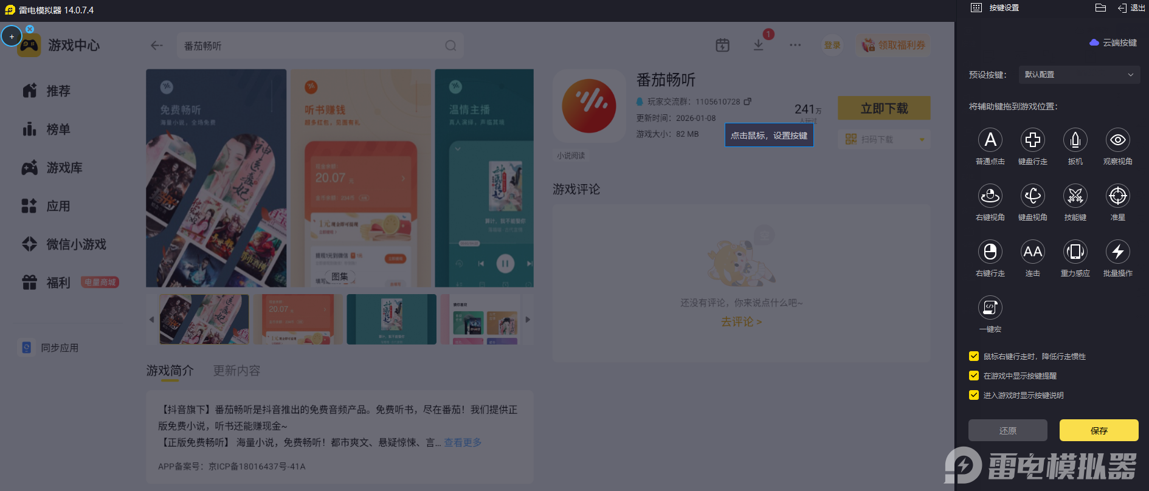Image resolution: width=1149 pixels, height=491 pixels.
Task: Switch to the 游戏简介 tab
Action: click(x=170, y=371)
